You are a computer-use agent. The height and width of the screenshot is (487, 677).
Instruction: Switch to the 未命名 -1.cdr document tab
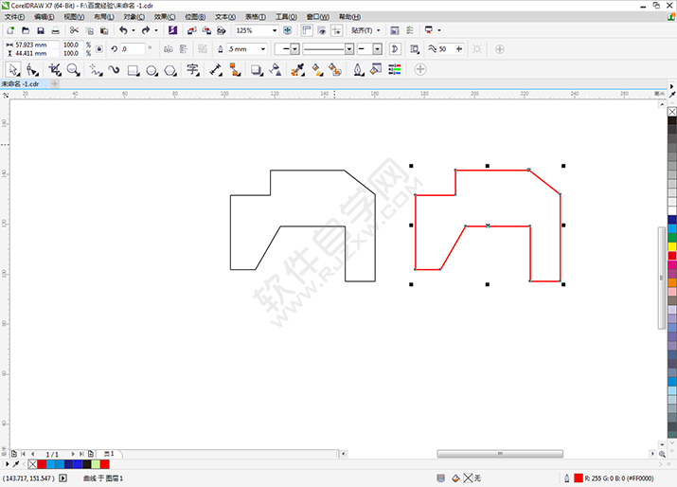pyautogui.click(x=25, y=83)
